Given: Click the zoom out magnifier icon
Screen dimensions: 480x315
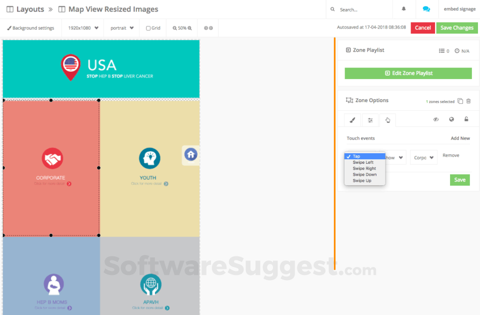Looking at the screenshot, I should coord(175,28).
